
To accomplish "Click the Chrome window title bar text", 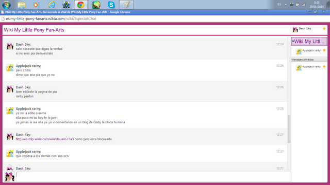I will coord(68,12).
